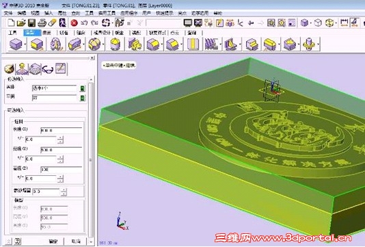Select the cylinder-on-yellow-base stock feature icon
365x247 pixels.
tap(309, 44)
